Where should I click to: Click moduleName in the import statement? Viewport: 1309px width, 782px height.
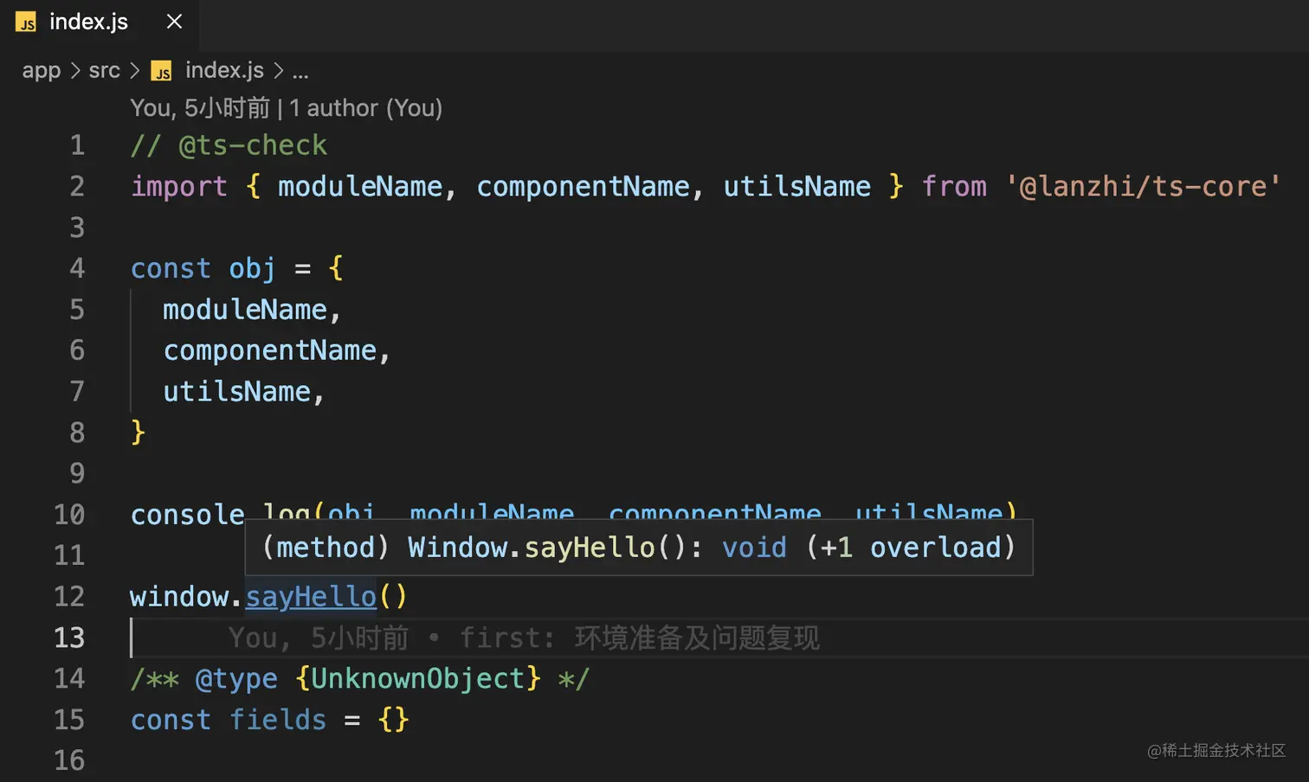pyautogui.click(x=360, y=187)
